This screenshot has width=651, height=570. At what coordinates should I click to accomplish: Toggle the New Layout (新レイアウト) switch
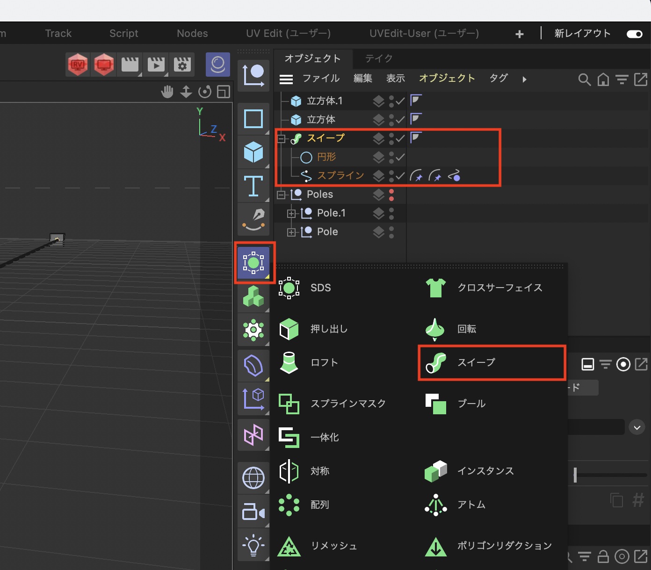(634, 34)
